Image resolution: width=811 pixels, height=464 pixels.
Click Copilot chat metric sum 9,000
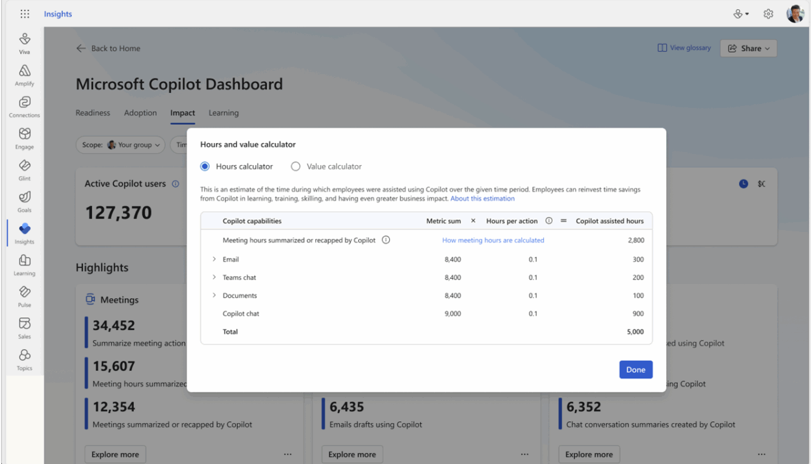pos(452,314)
